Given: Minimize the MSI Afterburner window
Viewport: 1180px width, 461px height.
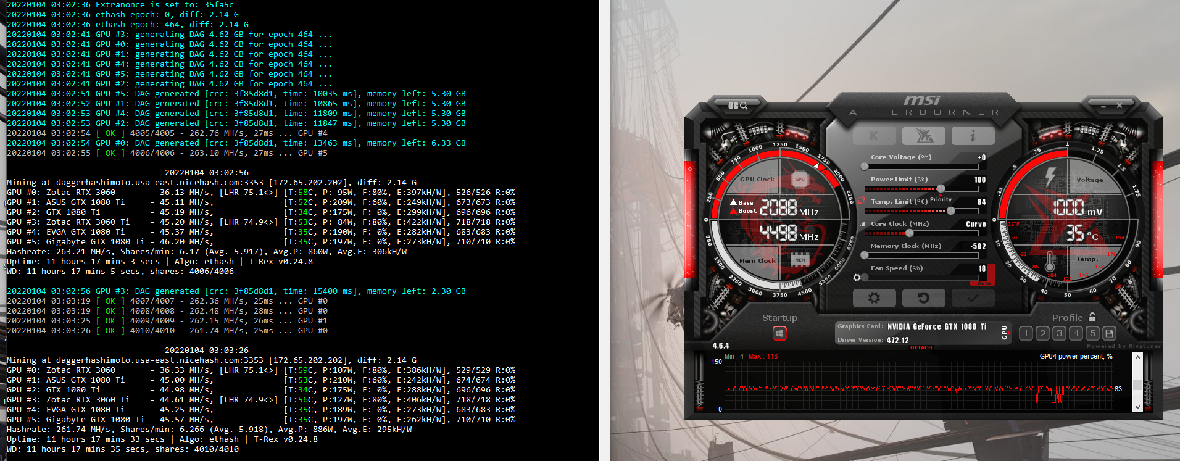Looking at the screenshot, I should click(1103, 106).
